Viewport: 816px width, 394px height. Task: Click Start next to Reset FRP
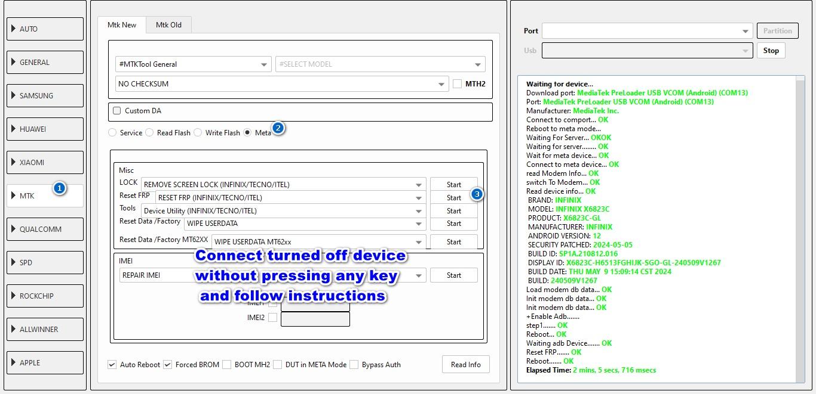453,198
